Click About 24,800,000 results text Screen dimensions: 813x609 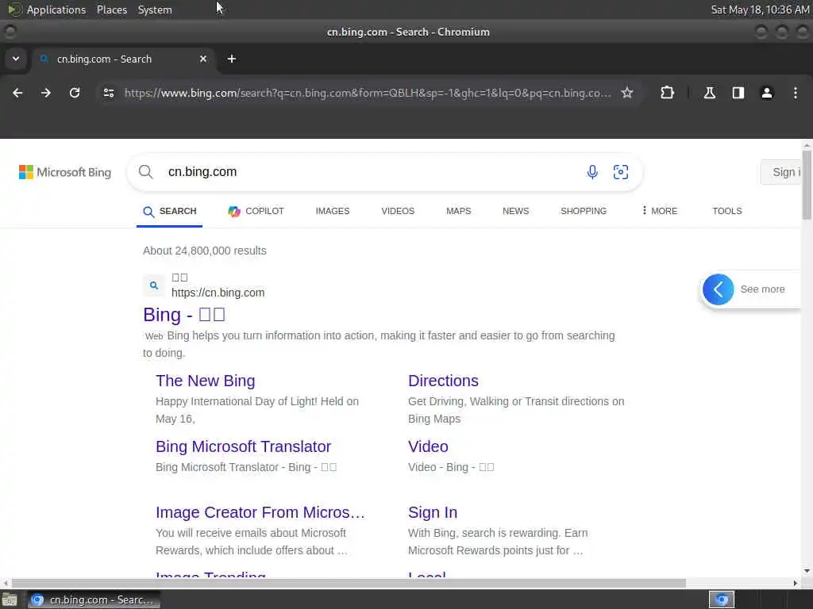[205, 251]
